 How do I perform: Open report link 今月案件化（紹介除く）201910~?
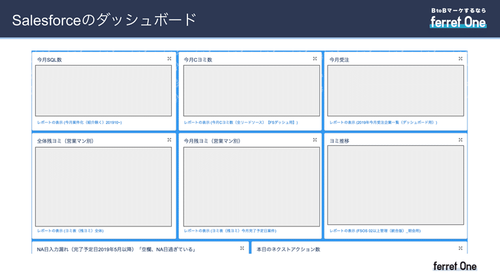tap(79, 122)
